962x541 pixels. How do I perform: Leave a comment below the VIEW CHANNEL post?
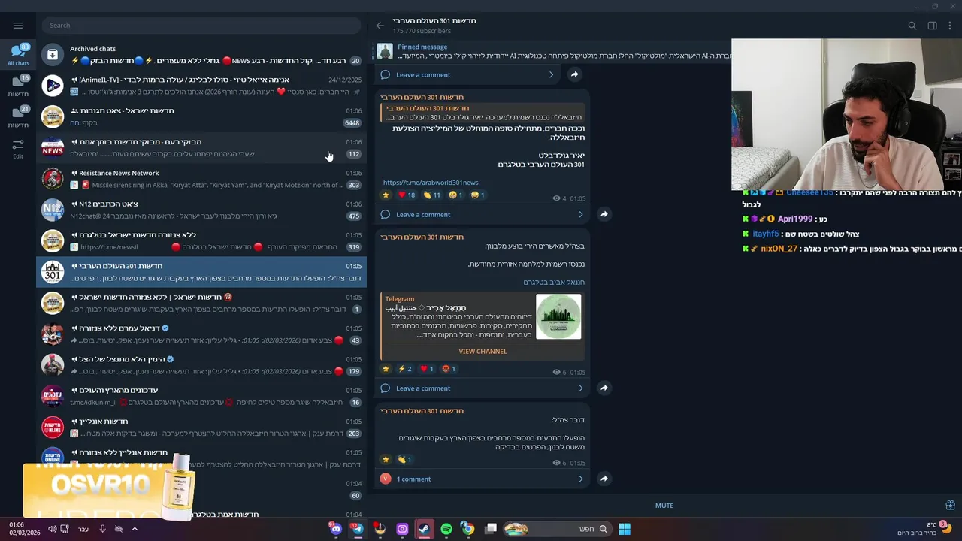pyautogui.click(x=423, y=388)
